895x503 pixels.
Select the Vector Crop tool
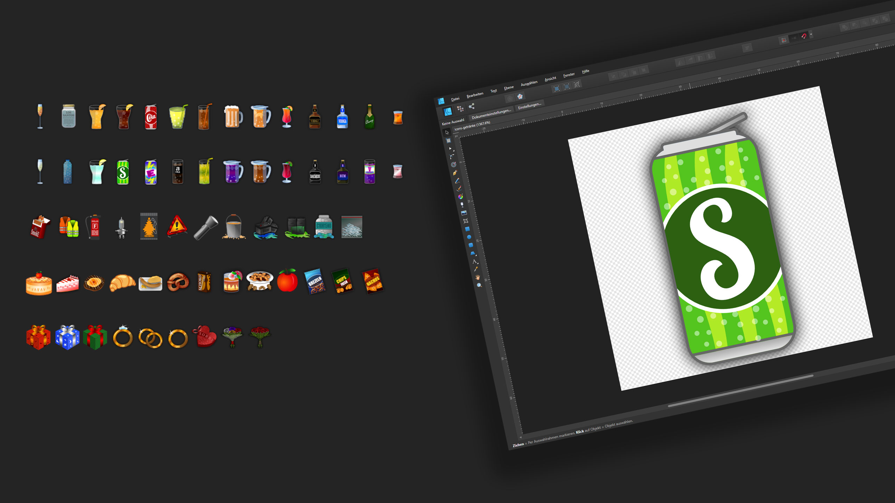pos(466,221)
